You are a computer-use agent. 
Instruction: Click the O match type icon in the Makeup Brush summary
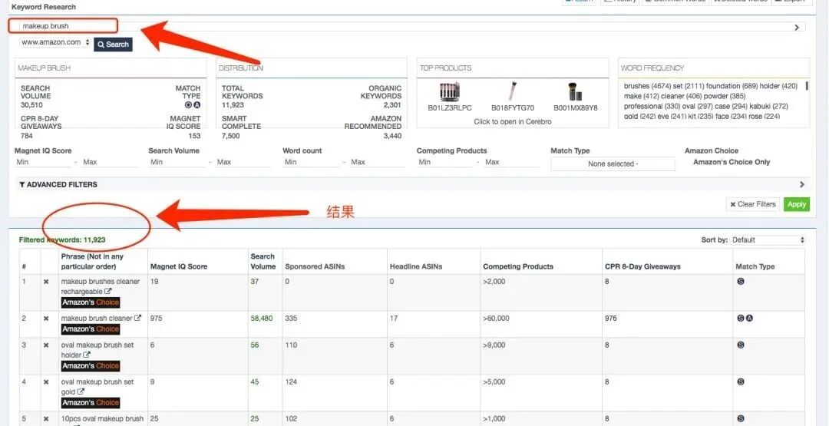188,105
